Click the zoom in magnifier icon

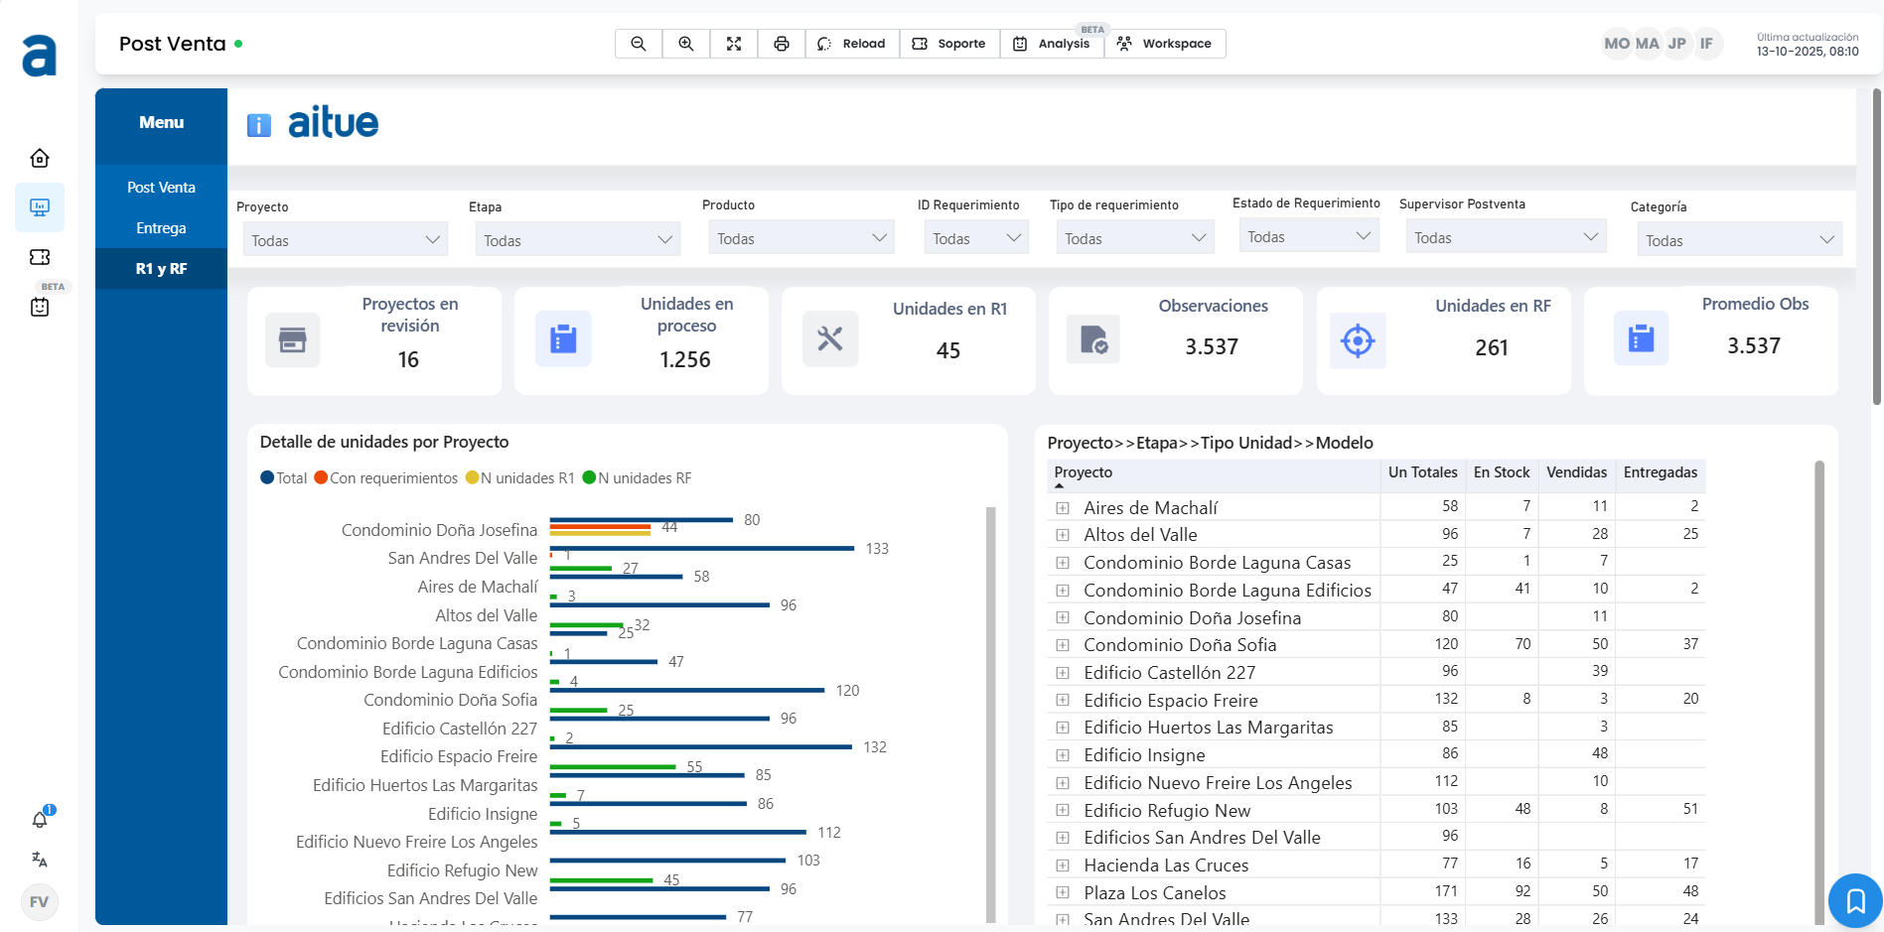tap(686, 44)
